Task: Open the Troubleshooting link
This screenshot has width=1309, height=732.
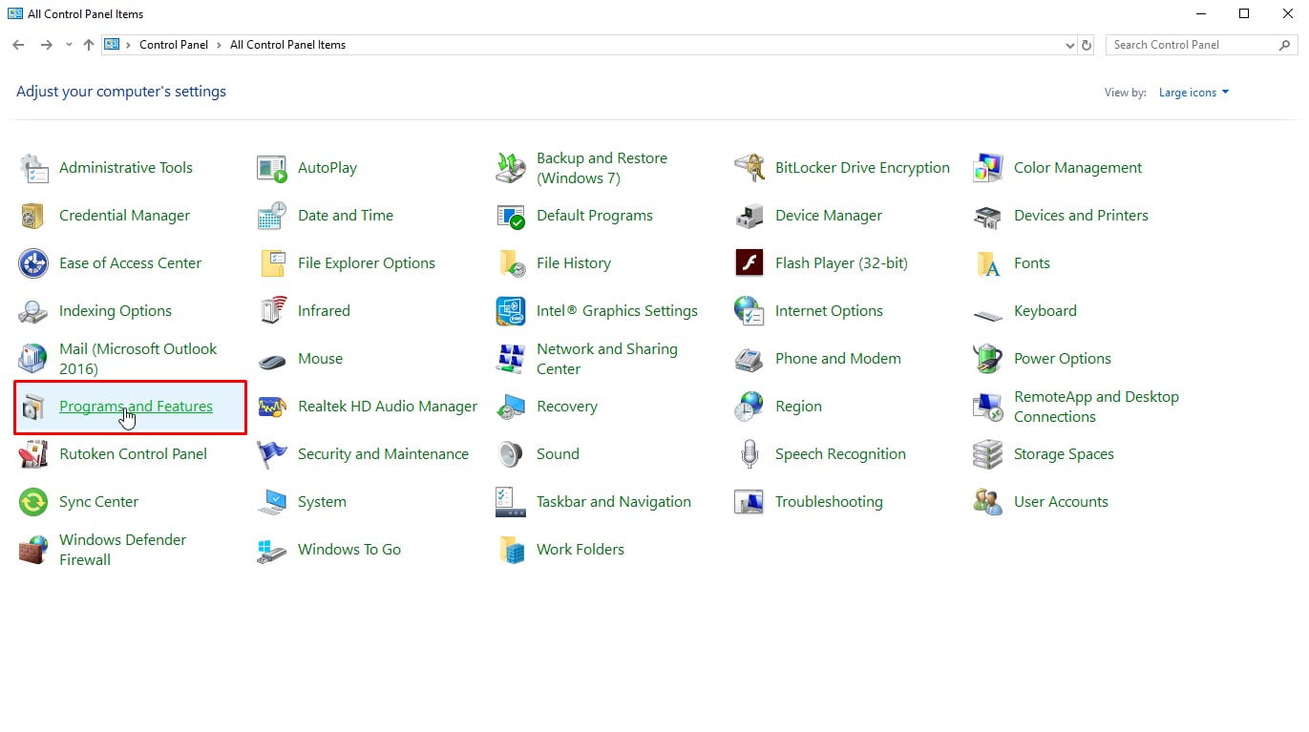Action: tap(829, 502)
